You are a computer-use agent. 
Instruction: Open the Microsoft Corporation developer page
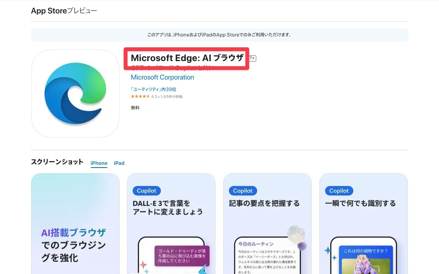[162, 77]
